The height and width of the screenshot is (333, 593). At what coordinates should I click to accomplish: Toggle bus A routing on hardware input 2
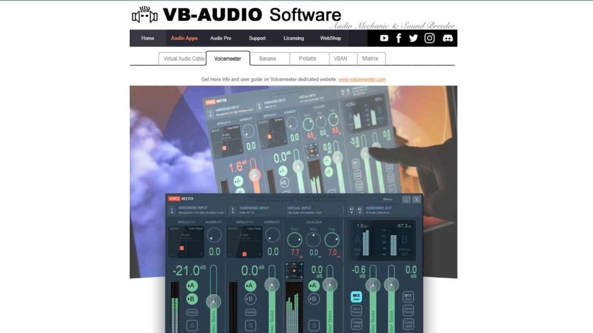pos(250,286)
